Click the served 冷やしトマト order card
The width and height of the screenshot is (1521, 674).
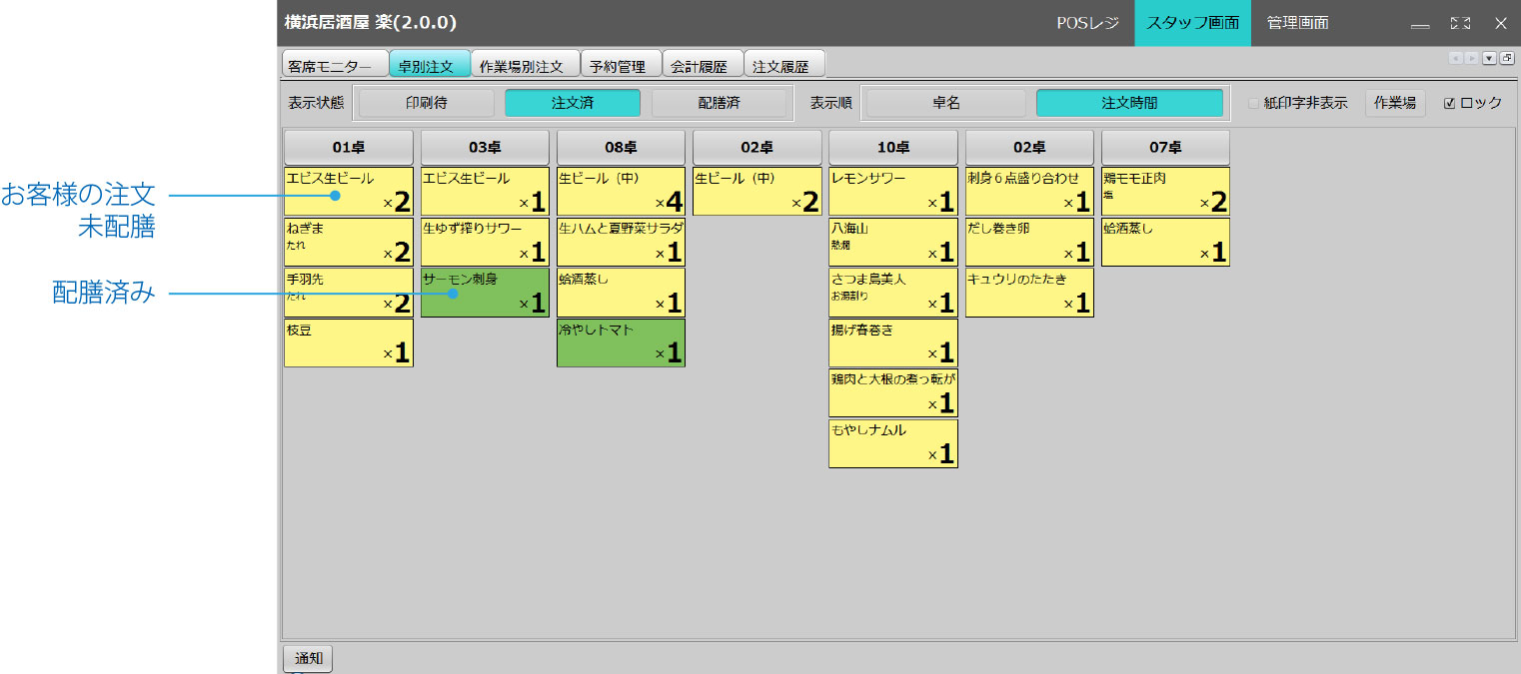click(621, 343)
